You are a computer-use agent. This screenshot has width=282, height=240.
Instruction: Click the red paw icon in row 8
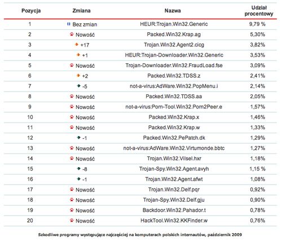coord(72,96)
